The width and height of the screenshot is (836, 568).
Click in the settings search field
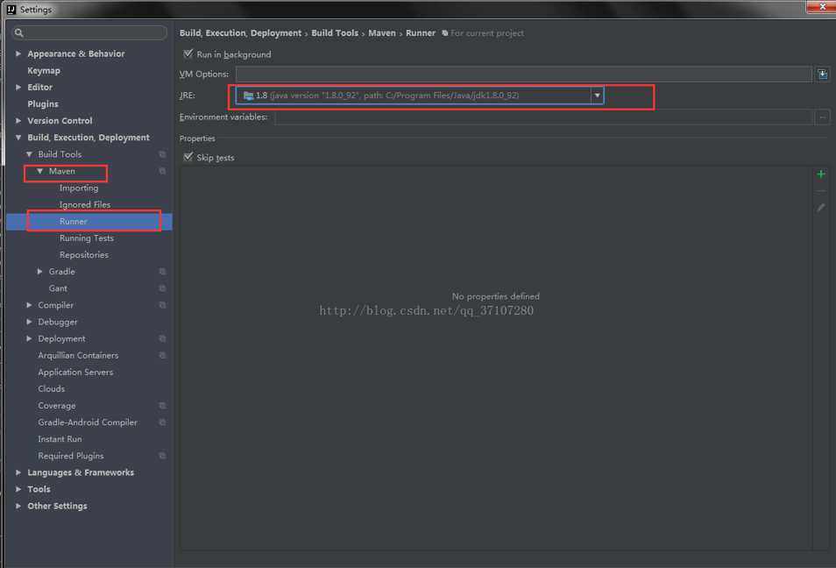(89, 33)
